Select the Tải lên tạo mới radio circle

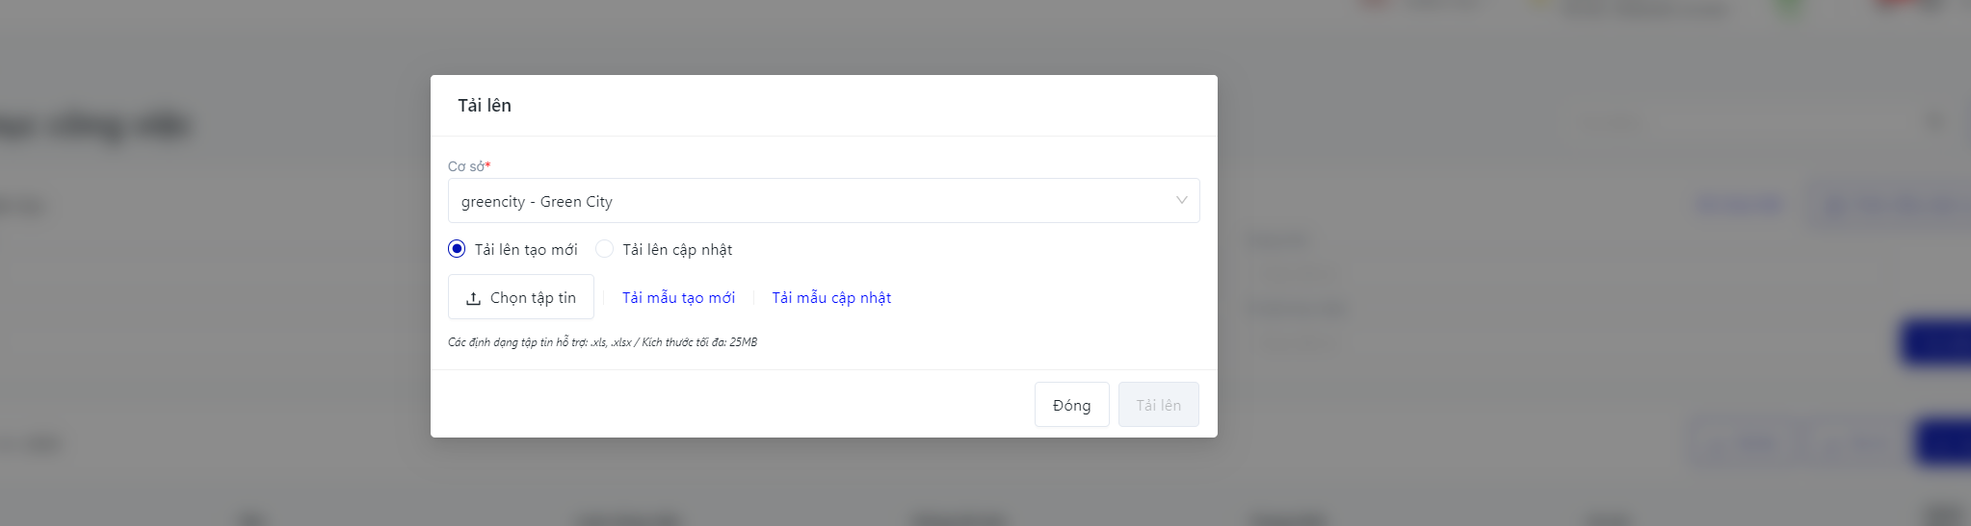click(x=457, y=249)
